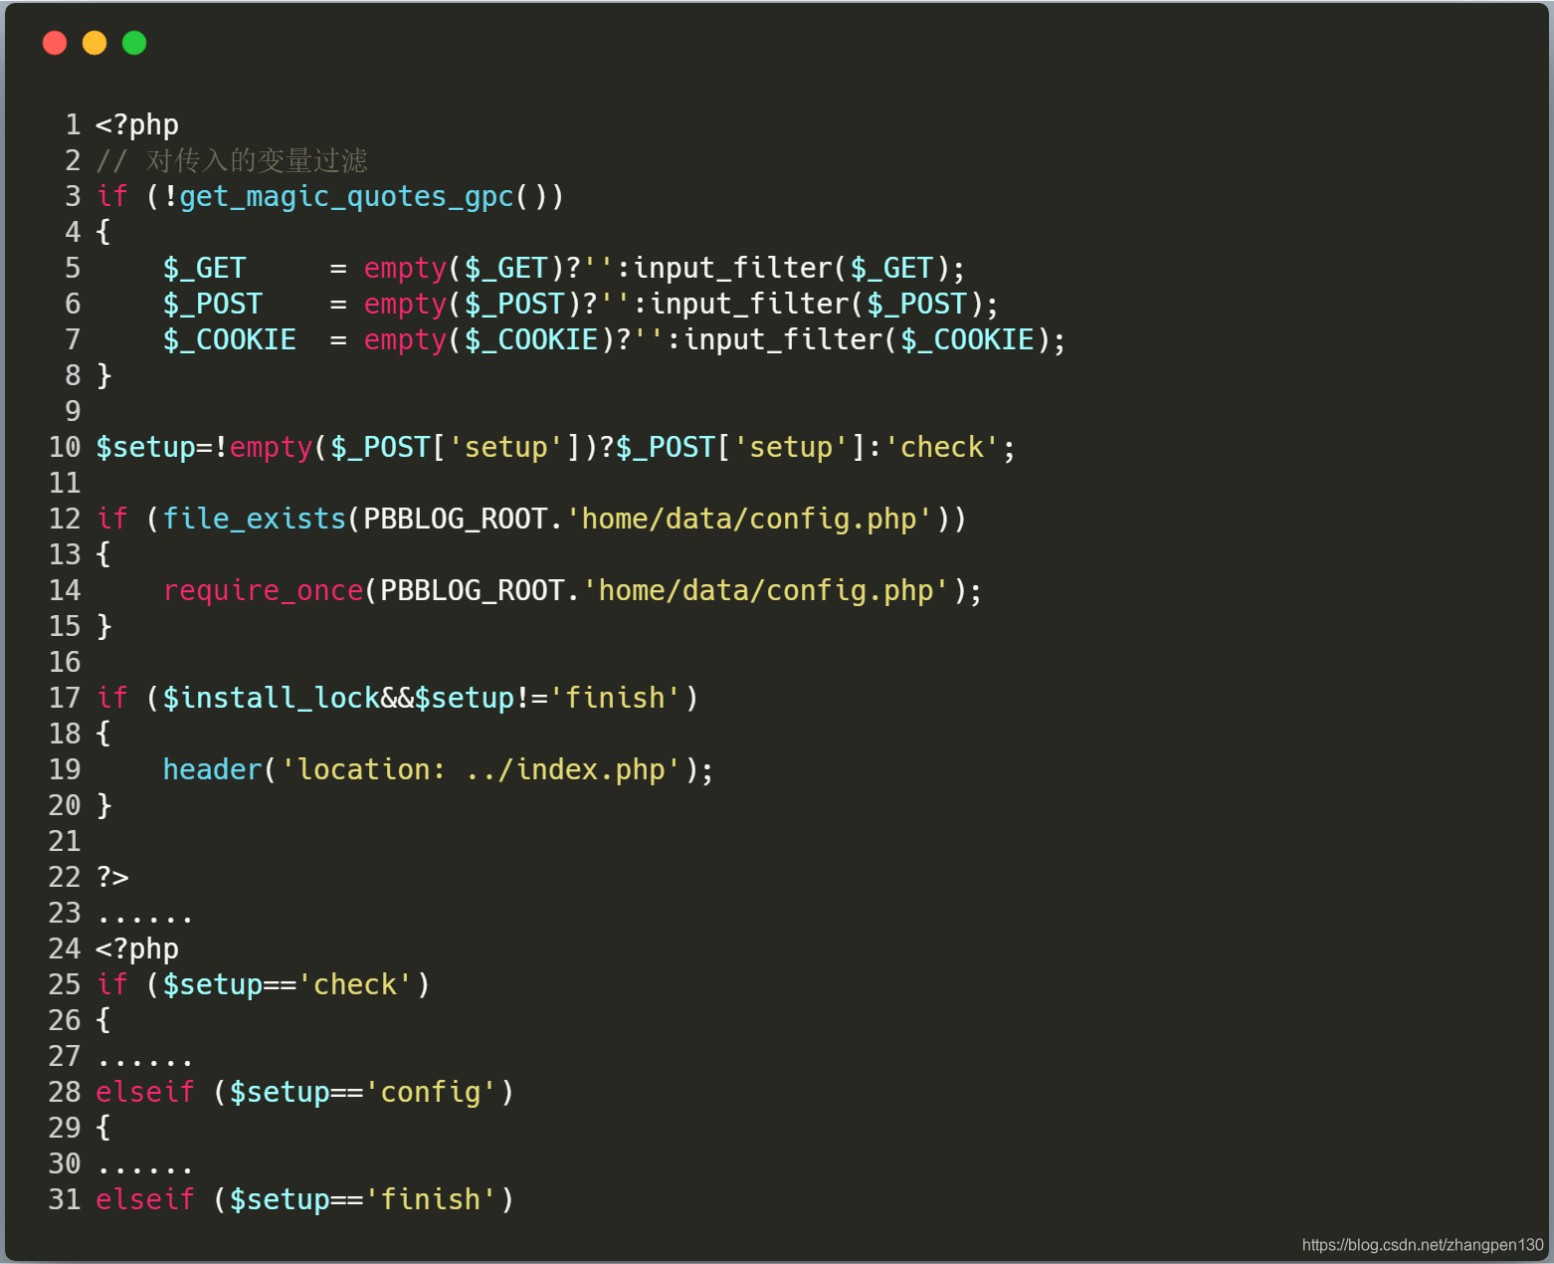1554x1264 pixels.
Task: Click the 'check' string on line 10
Action: (942, 448)
